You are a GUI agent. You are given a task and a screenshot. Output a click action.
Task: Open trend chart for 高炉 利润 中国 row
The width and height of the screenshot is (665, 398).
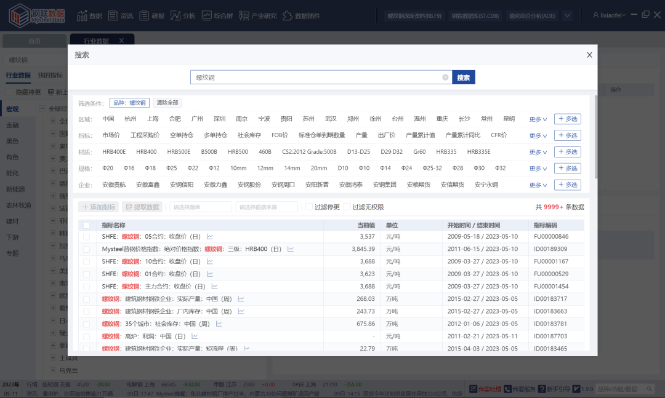[195, 336]
